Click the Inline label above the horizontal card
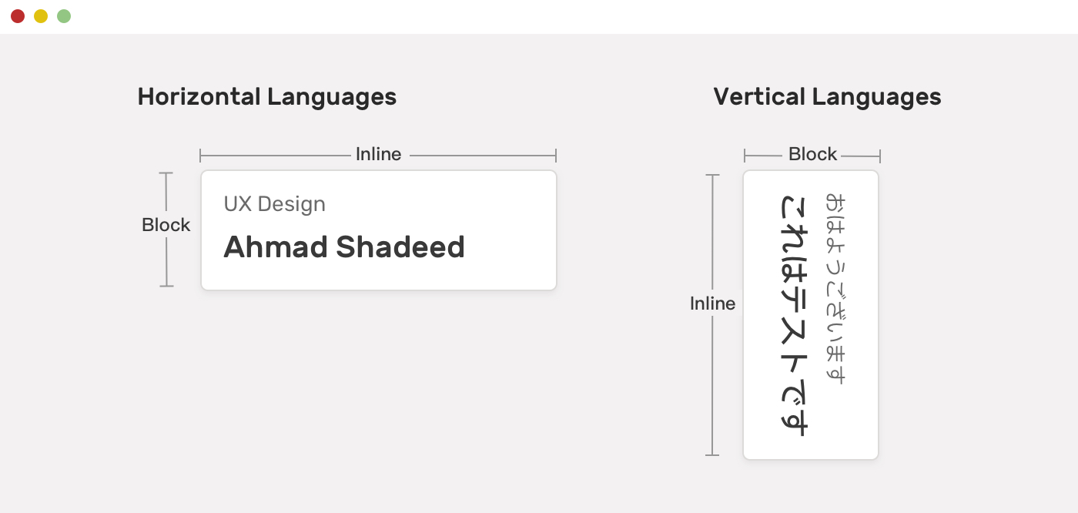This screenshot has height=513, width=1078. [x=378, y=154]
